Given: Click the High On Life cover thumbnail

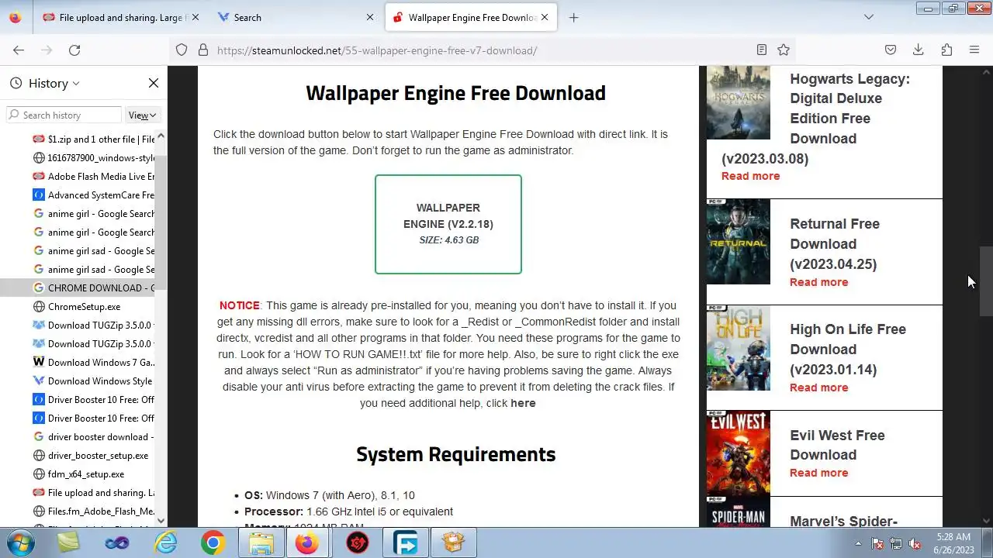Looking at the screenshot, I should (739, 348).
